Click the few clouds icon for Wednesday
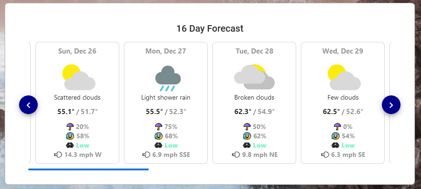 (x=343, y=77)
